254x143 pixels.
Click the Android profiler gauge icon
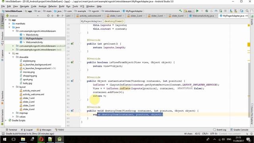(x=216, y=11)
